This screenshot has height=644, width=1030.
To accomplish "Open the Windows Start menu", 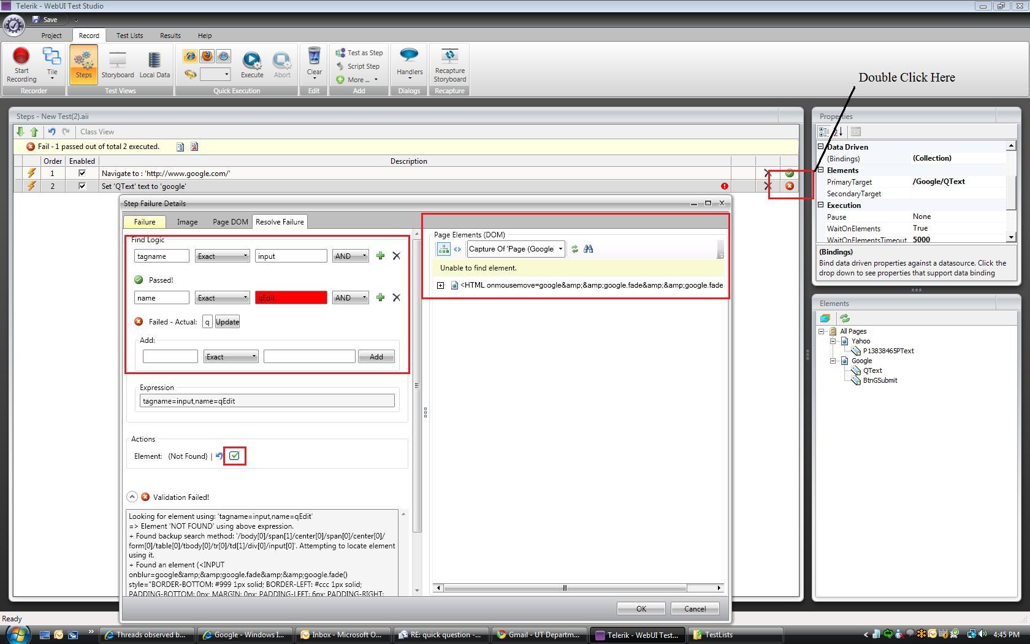I will pyautogui.click(x=17, y=634).
